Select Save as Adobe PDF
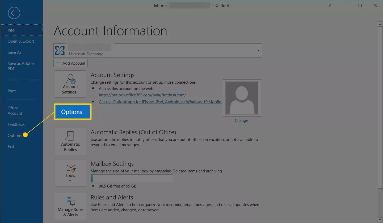 tap(21, 66)
